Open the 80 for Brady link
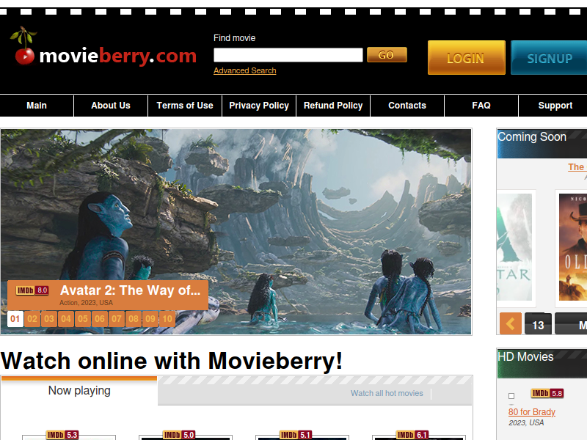 [x=531, y=412]
